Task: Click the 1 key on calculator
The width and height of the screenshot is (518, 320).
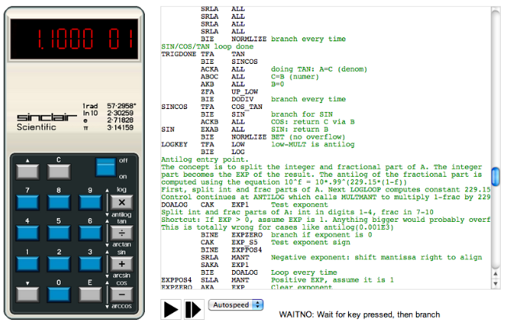Action: (27, 264)
